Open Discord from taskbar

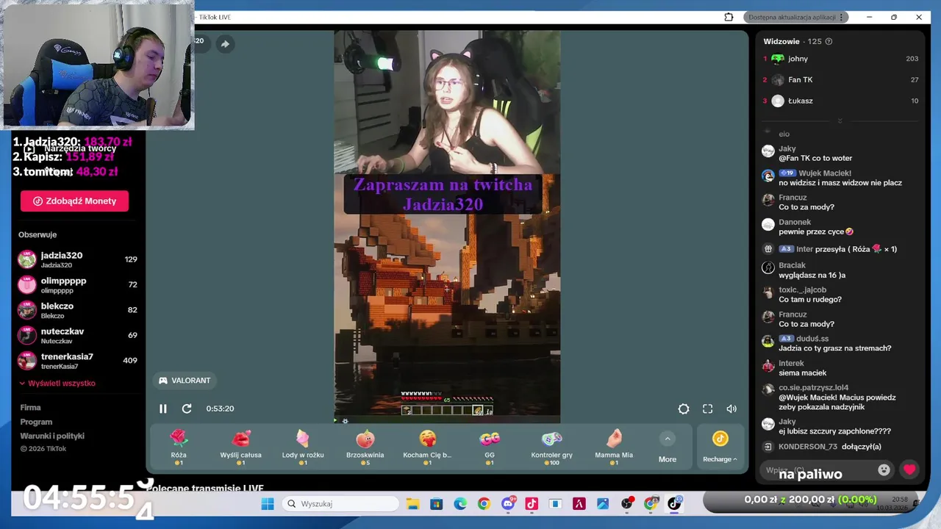pyautogui.click(x=508, y=503)
